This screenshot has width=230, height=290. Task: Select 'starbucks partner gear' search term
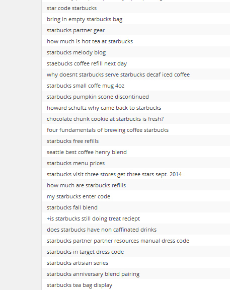75,30
